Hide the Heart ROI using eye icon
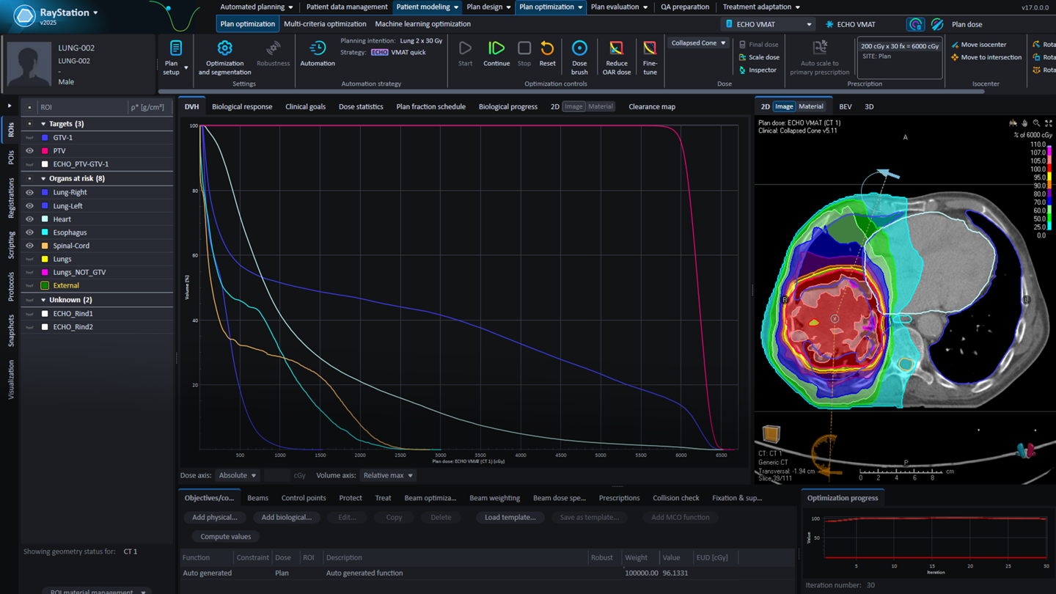This screenshot has width=1056, height=594. (x=30, y=219)
